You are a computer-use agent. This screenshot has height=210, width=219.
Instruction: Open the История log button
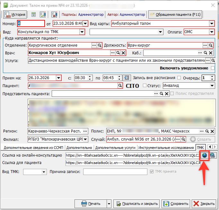(x=15, y=14)
